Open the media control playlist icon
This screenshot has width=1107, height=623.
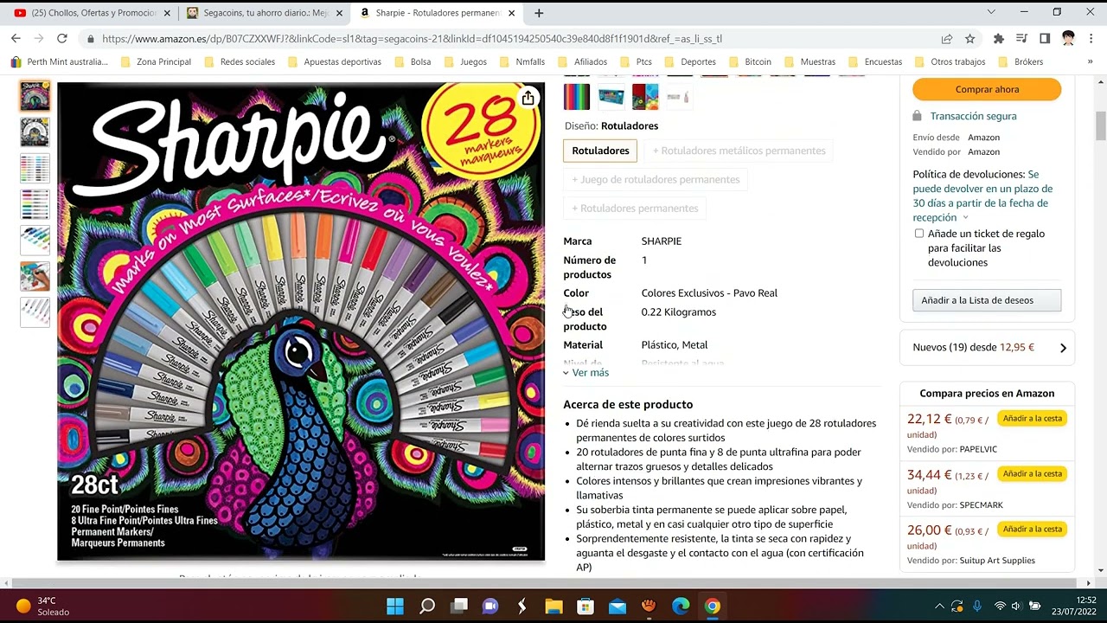1022,38
